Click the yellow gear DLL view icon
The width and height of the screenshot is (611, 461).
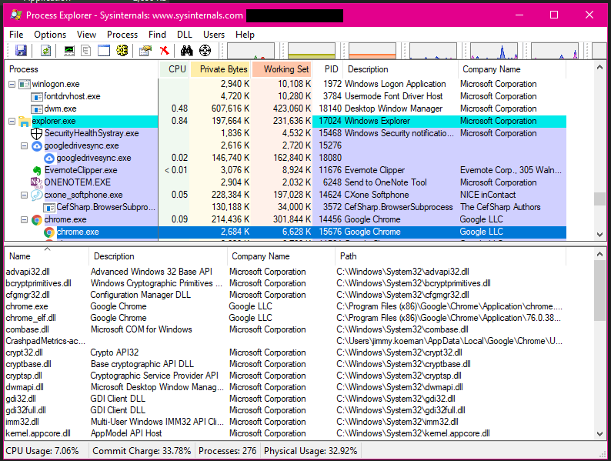point(122,51)
